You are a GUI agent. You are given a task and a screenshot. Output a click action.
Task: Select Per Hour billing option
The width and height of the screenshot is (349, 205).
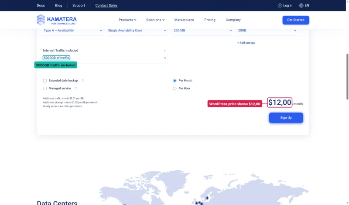[175, 89]
